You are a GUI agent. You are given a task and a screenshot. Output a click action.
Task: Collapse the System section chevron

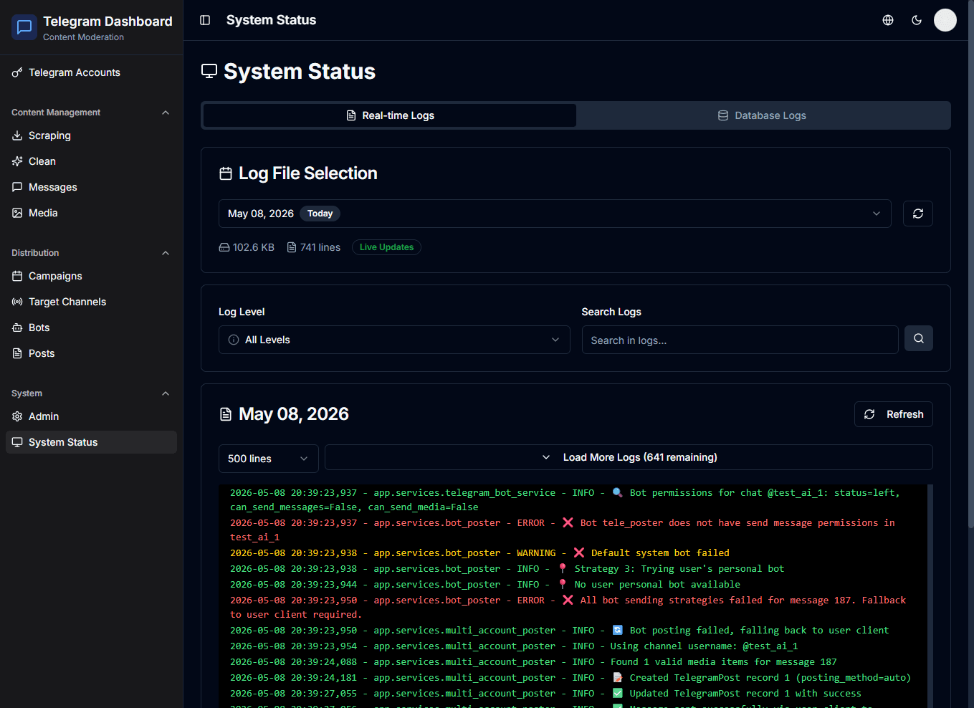(x=166, y=393)
